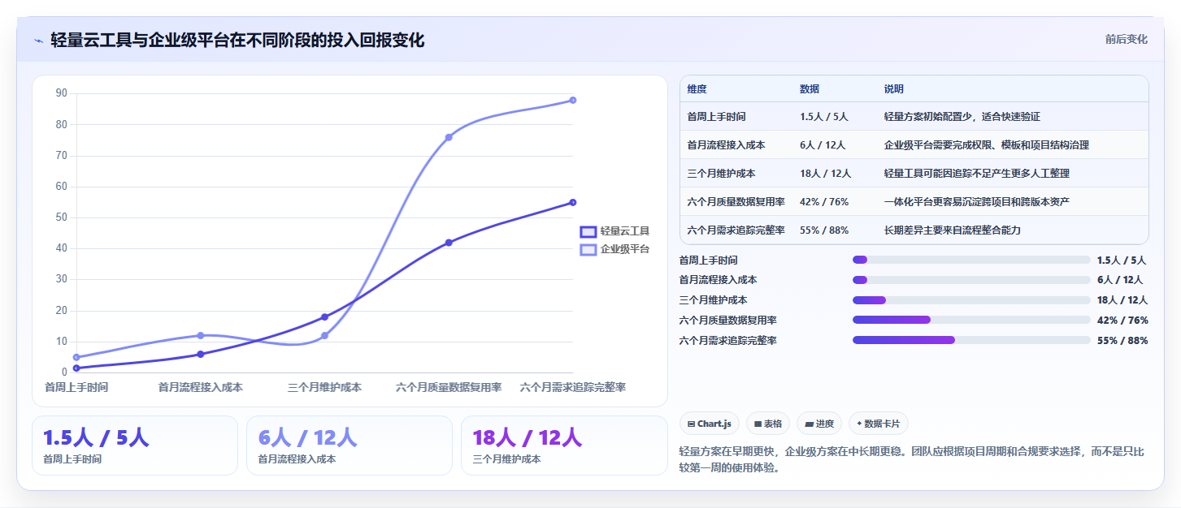Select the 数据卡片 tag label
The width and height of the screenshot is (1181, 508).
tap(882, 424)
